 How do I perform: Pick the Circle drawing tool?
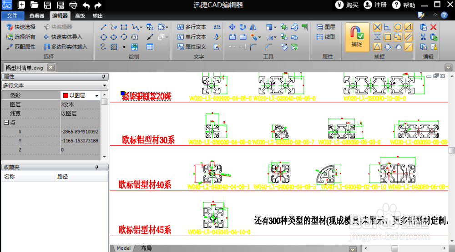103,37
